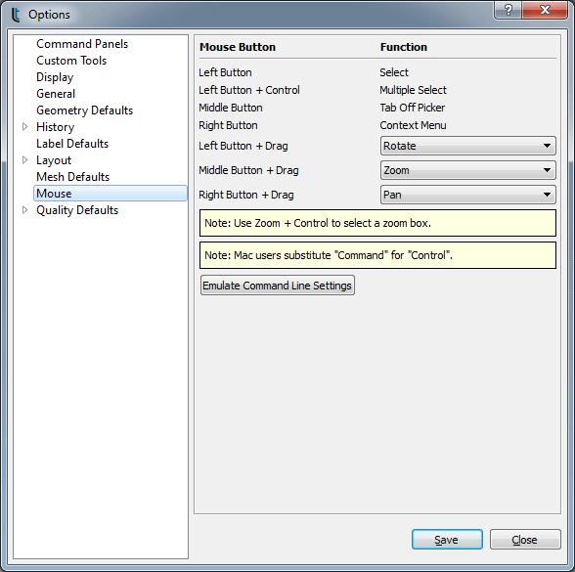Screen dimensions: 575x572
Task: Expand the History tree node
Action: click(x=25, y=127)
